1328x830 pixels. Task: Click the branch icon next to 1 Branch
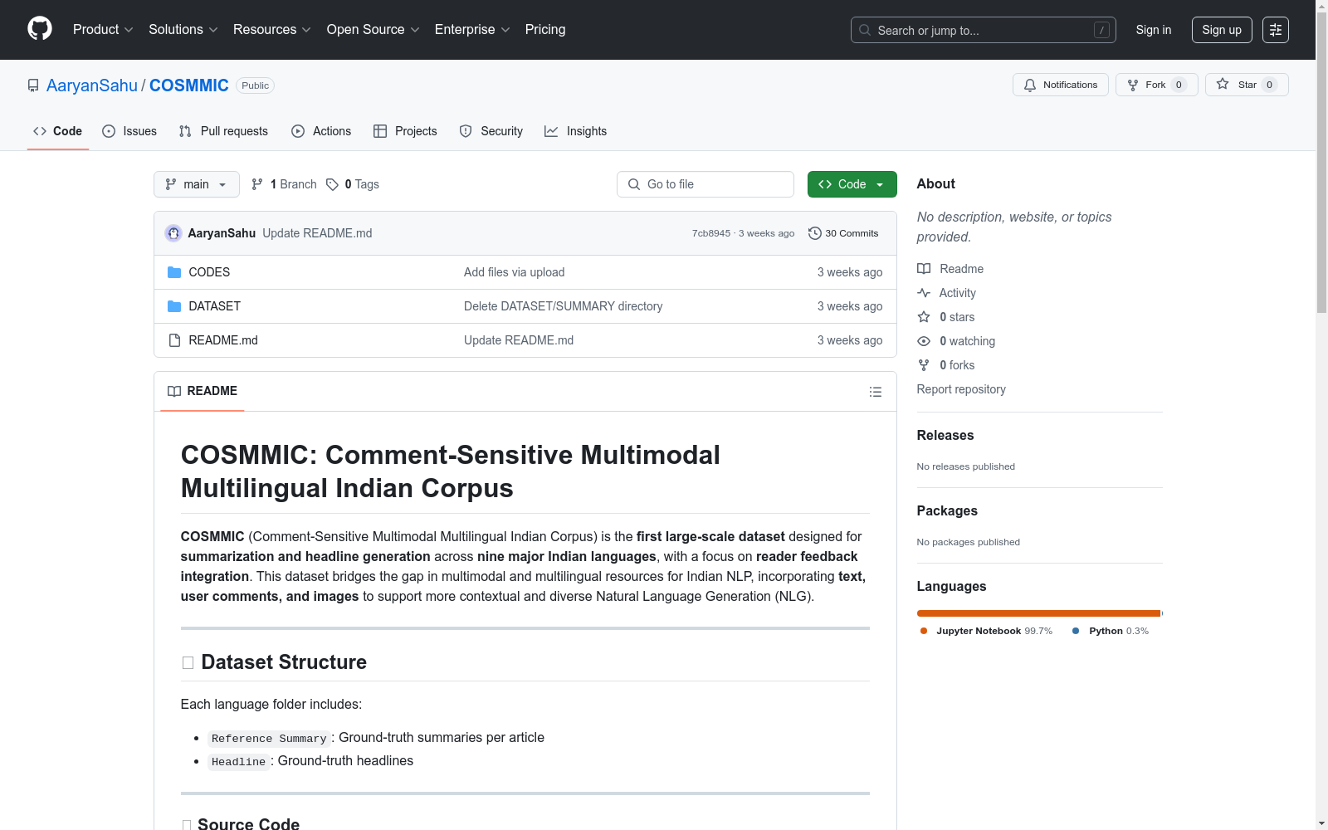pyautogui.click(x=257, y=184)
